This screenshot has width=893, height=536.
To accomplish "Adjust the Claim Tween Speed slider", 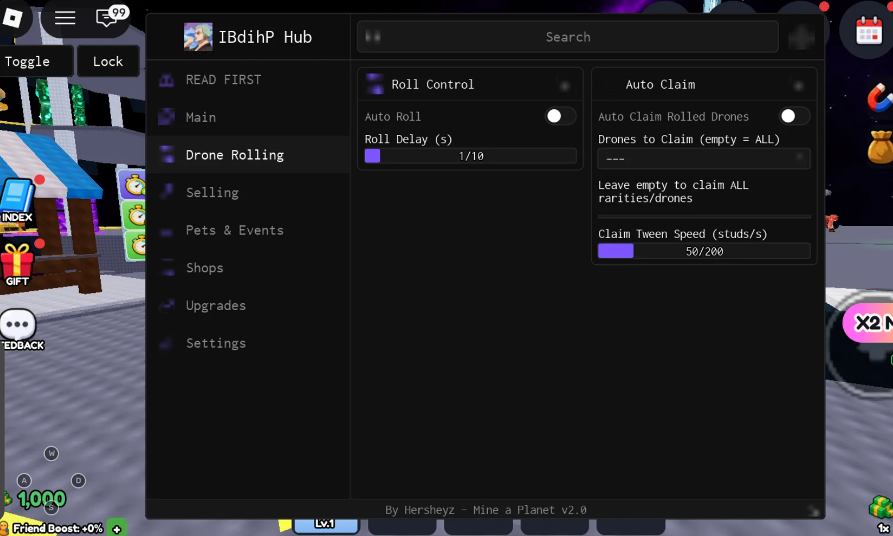I will (x=704, y=251).
